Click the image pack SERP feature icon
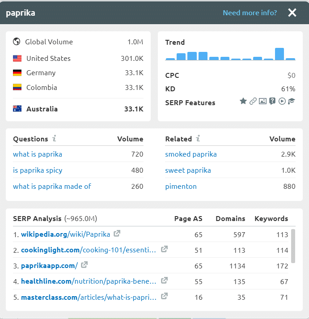This screenshot has height=319, width=309. [262, 102]
